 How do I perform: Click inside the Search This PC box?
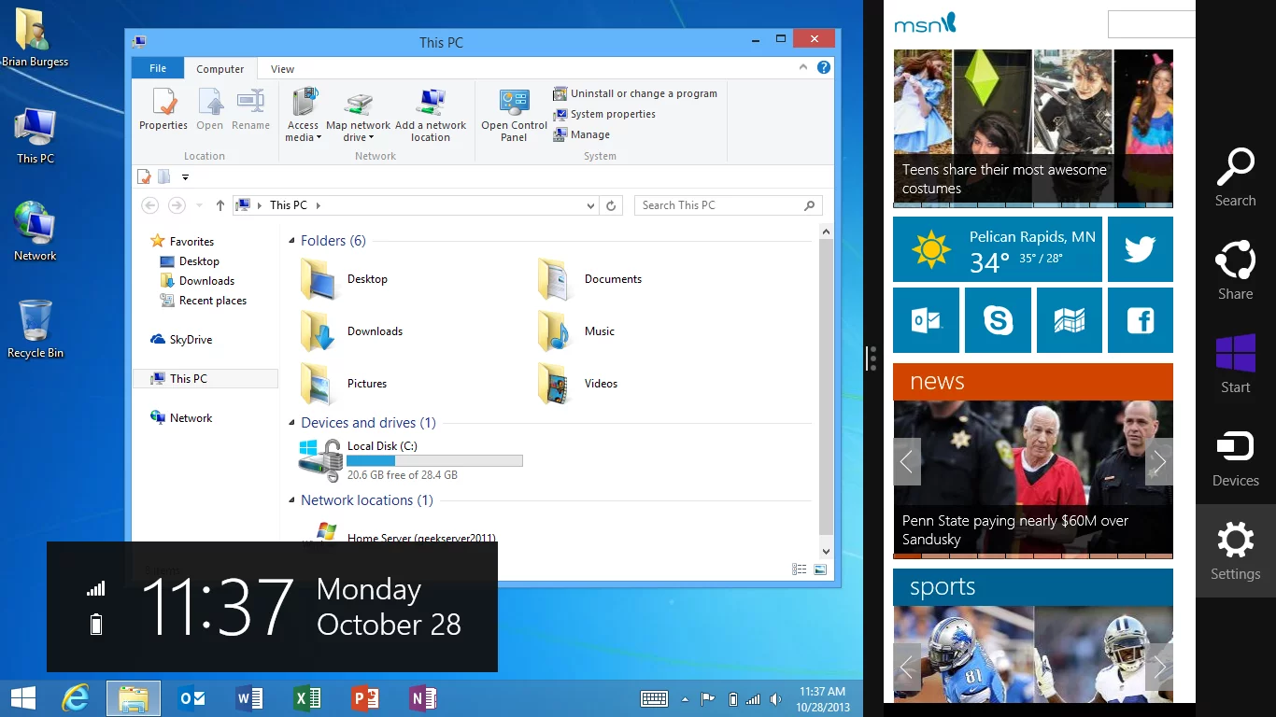[719, 204]
